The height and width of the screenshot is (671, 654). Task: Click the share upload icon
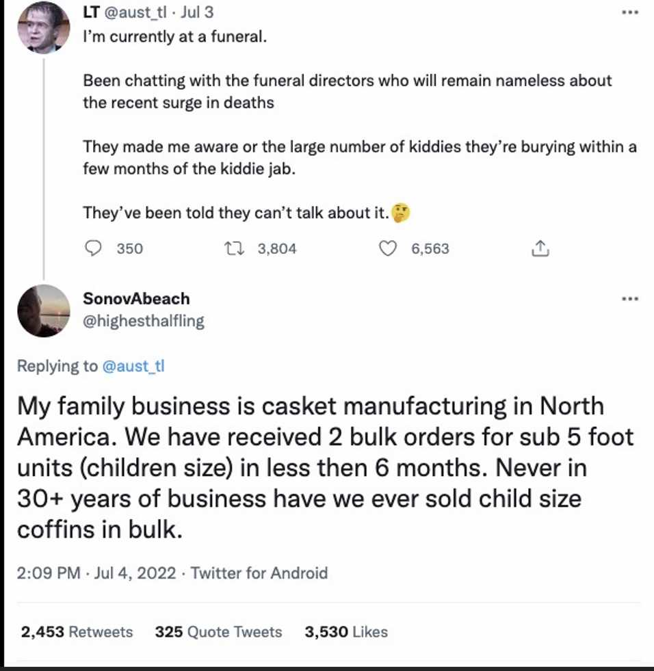pos(540,249)
